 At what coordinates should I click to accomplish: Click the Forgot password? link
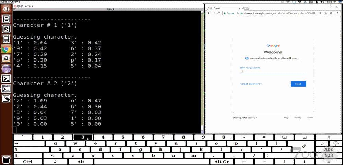250,84
